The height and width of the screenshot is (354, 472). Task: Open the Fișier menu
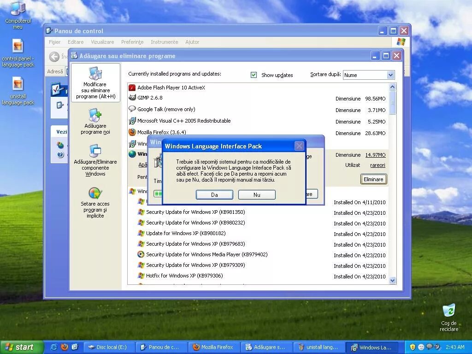click(54, 42)
